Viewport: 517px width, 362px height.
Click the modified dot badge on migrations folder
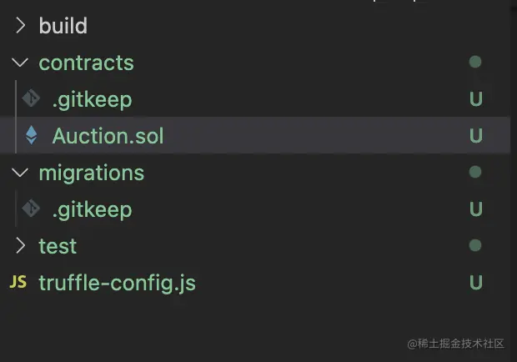click(475, 173)
